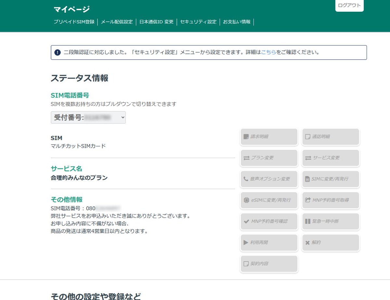The width and height of the screenshot is (390, 300).
Task: Click the 利用再開 button label
Action: click(x=259, y=242)
